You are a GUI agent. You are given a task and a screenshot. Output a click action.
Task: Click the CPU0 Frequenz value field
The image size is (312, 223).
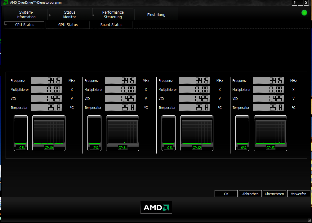click(47, 81)
